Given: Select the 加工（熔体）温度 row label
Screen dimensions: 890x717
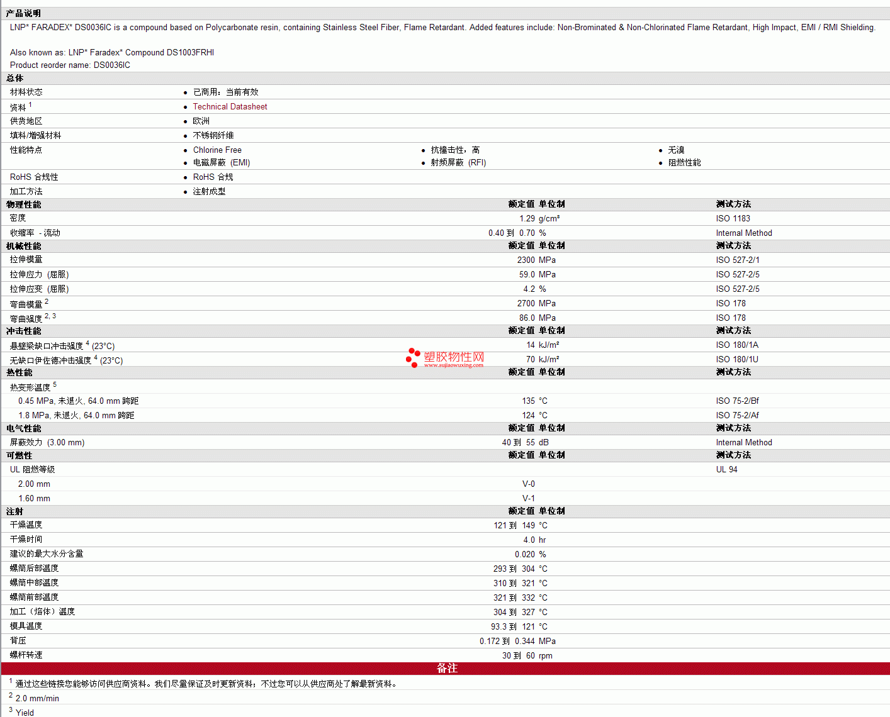Looking at the screenshot, I should pos(42,612).
